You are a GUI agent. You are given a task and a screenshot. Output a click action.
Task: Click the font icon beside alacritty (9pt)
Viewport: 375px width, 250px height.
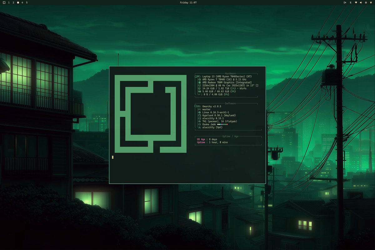pos(200,127)
